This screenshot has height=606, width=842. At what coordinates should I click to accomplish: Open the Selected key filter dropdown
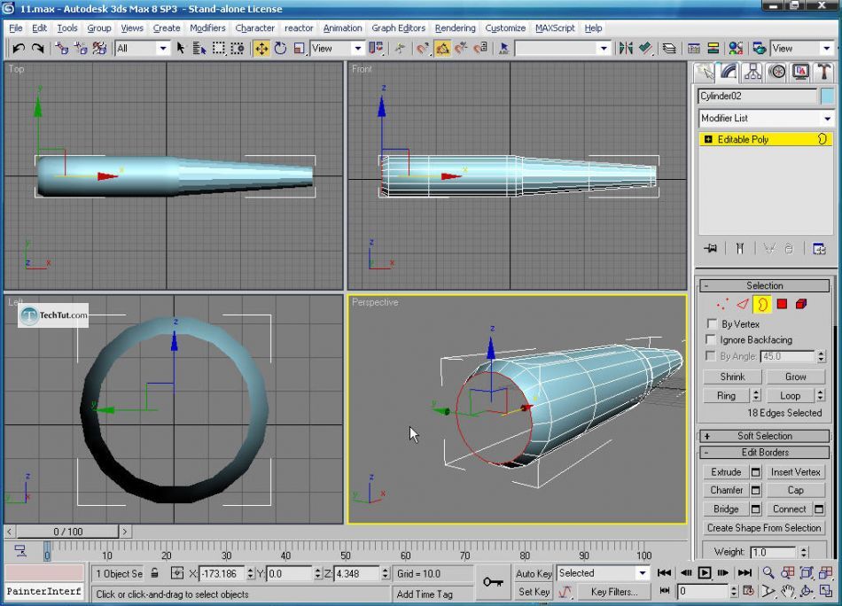pyautogui.click(x=603, y=573)
